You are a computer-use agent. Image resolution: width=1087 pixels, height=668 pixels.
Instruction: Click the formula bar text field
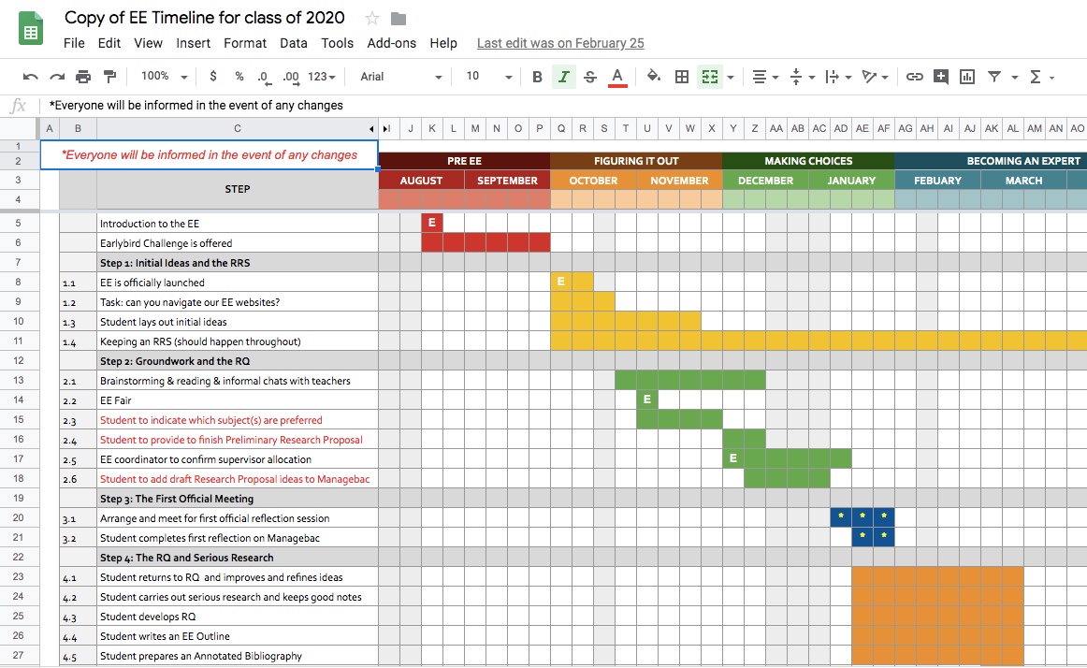pos(561,106)
